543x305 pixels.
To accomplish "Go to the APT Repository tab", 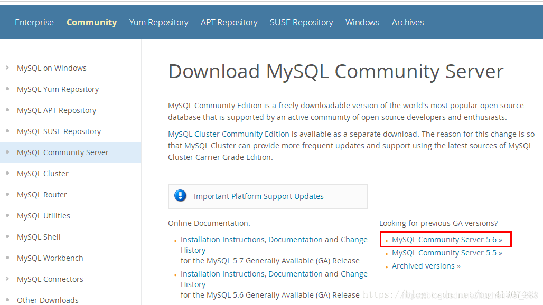I will (x=229, y=22).
